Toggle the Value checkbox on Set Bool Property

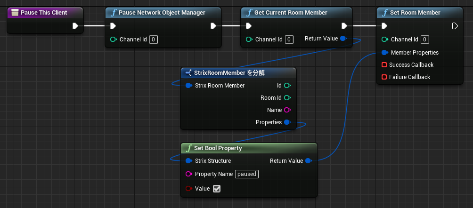pos(217,189)
